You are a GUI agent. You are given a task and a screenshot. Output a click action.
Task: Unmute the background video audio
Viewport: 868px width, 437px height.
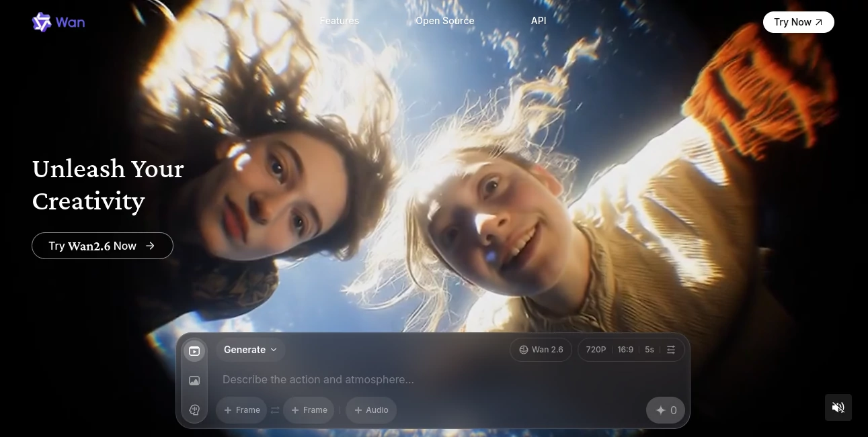(x=838, y=407)
